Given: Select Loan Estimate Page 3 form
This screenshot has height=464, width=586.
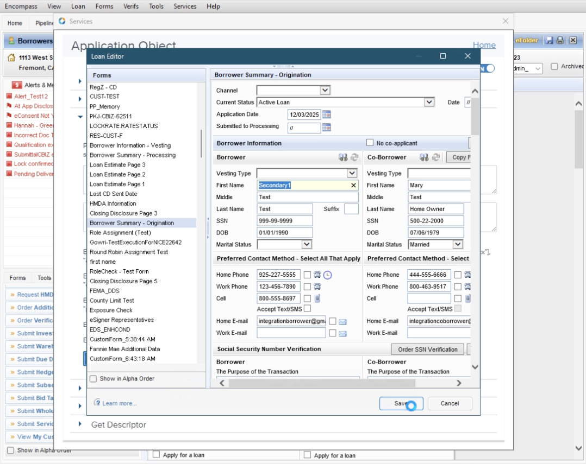Looking at the screenshot, I should (117, 165).
